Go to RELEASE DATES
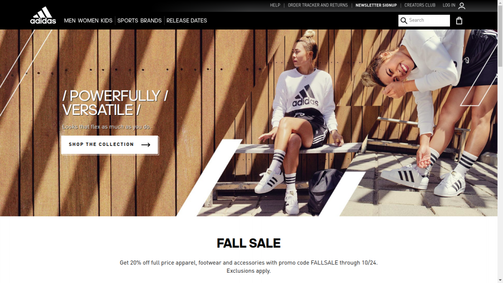Image resolution: width=503 pixels, height=283 pixels. pyautogui.click(x=187, y=21)
